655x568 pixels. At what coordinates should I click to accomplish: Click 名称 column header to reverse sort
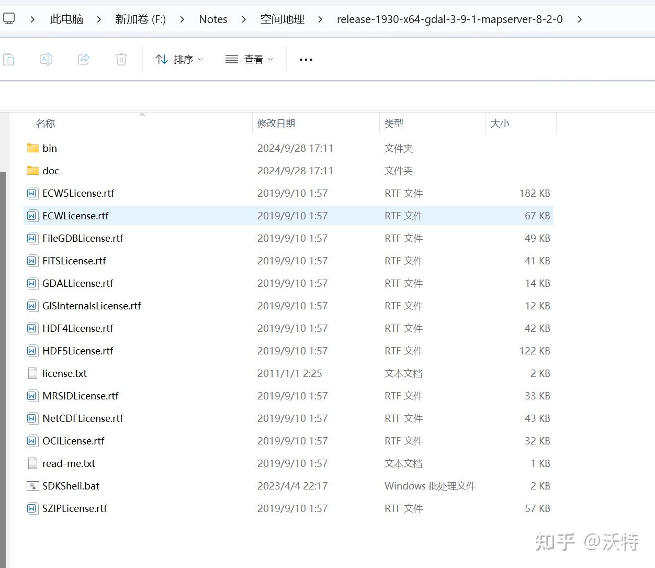click(x=46, y=124)
